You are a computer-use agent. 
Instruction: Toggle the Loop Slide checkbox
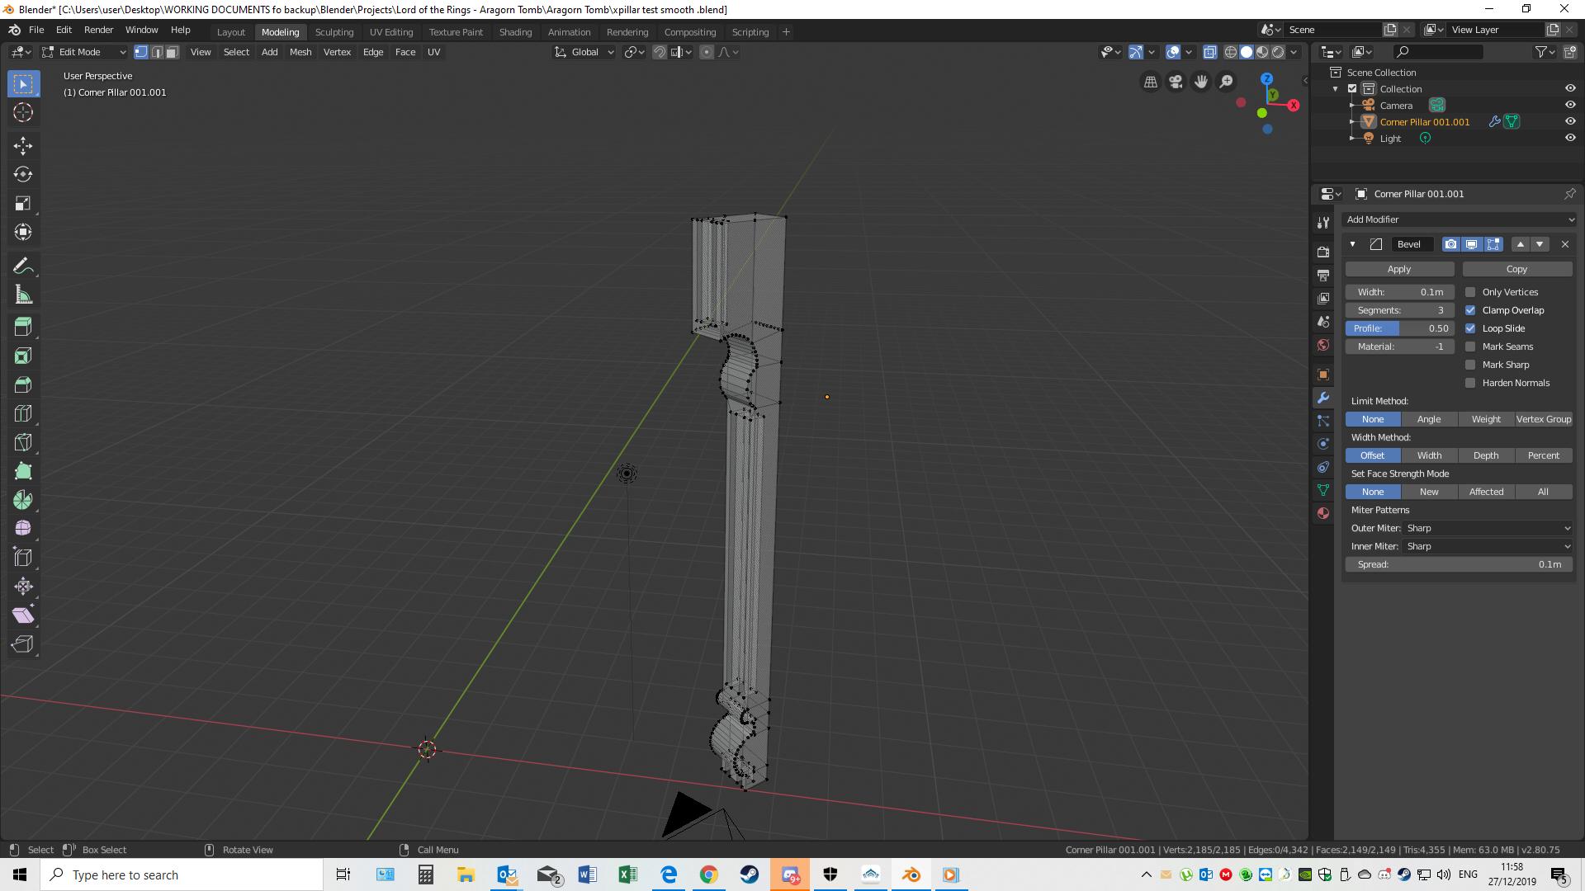coord(1471,328)
